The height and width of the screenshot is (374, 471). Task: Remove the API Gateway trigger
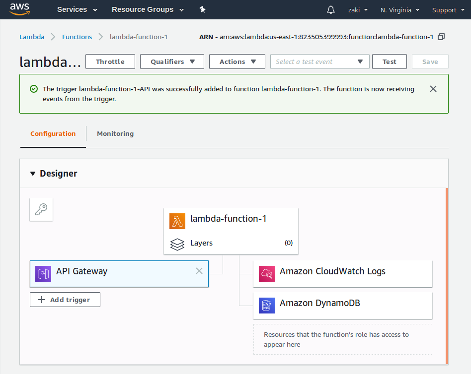pos(199,271)
